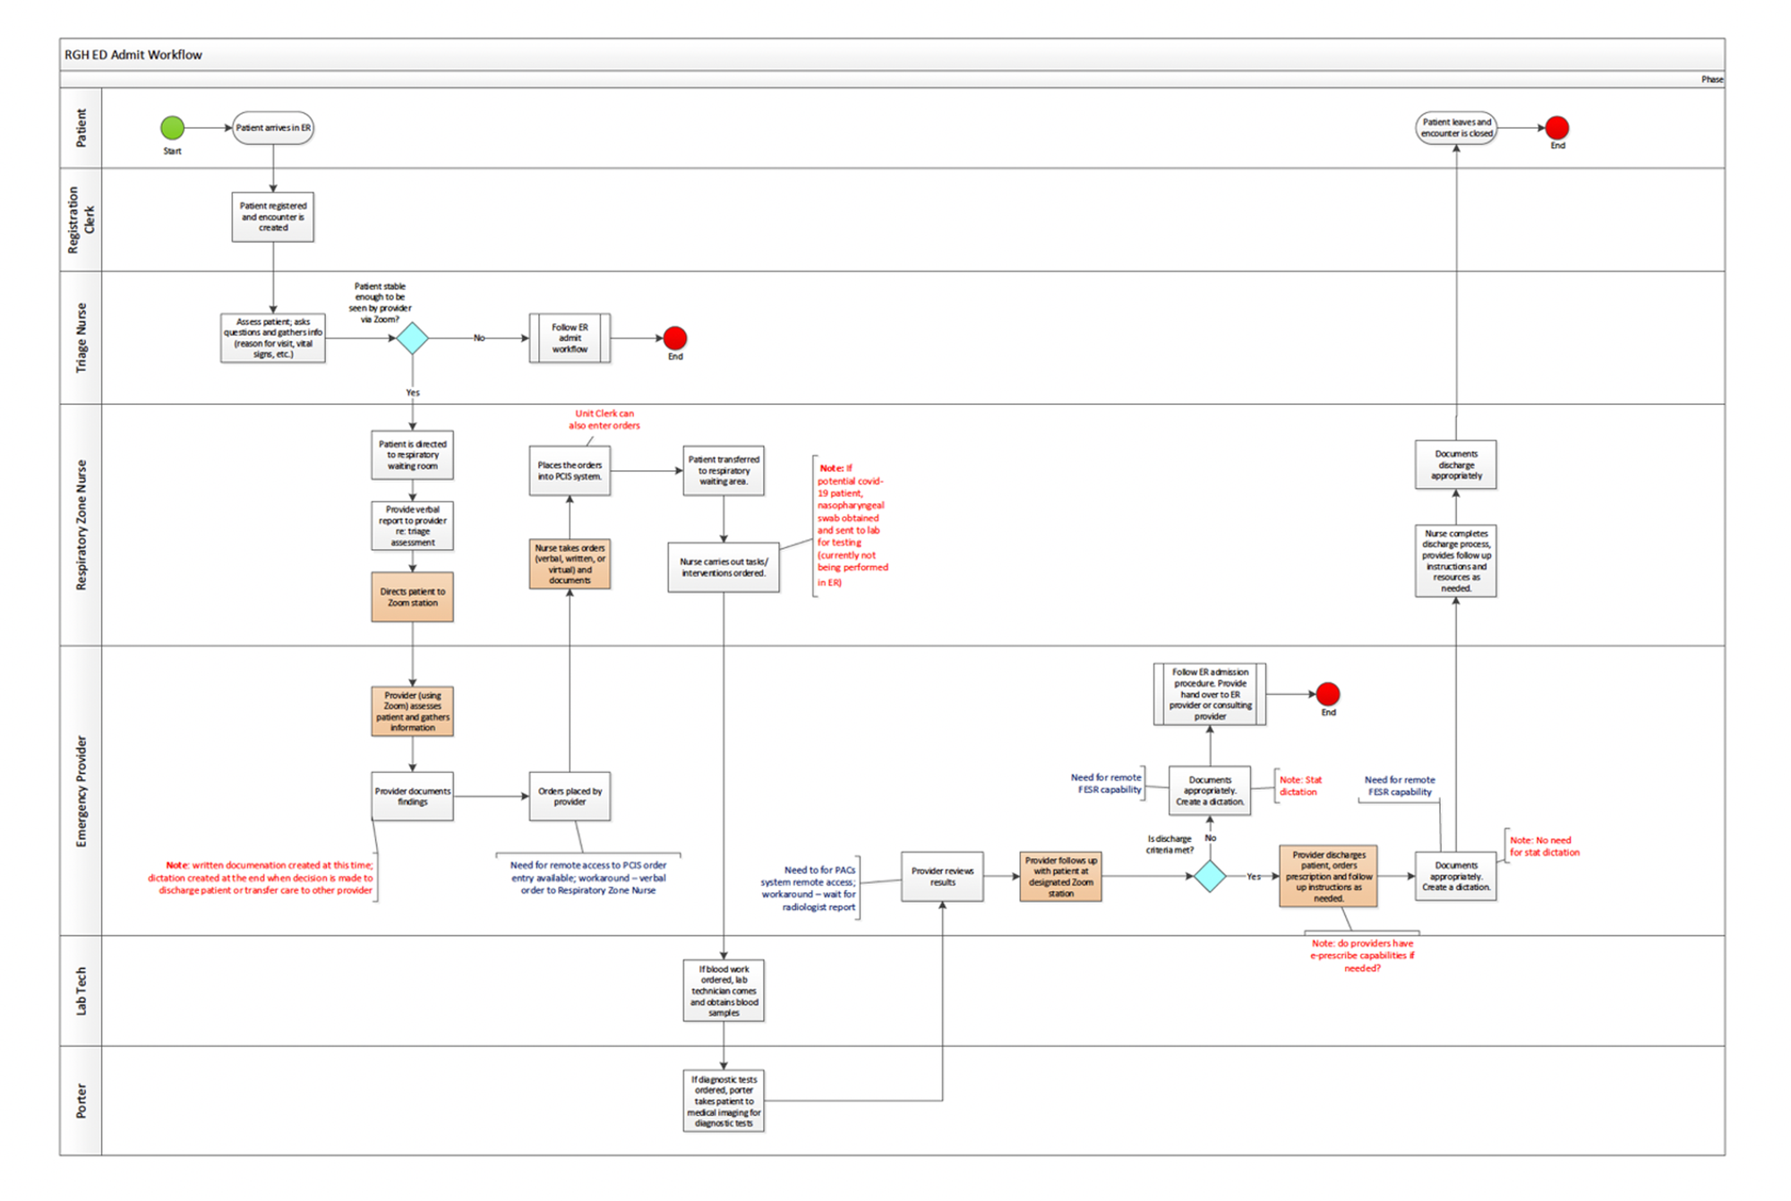Select the 'No' label above discharge decision

point(1211,838)
